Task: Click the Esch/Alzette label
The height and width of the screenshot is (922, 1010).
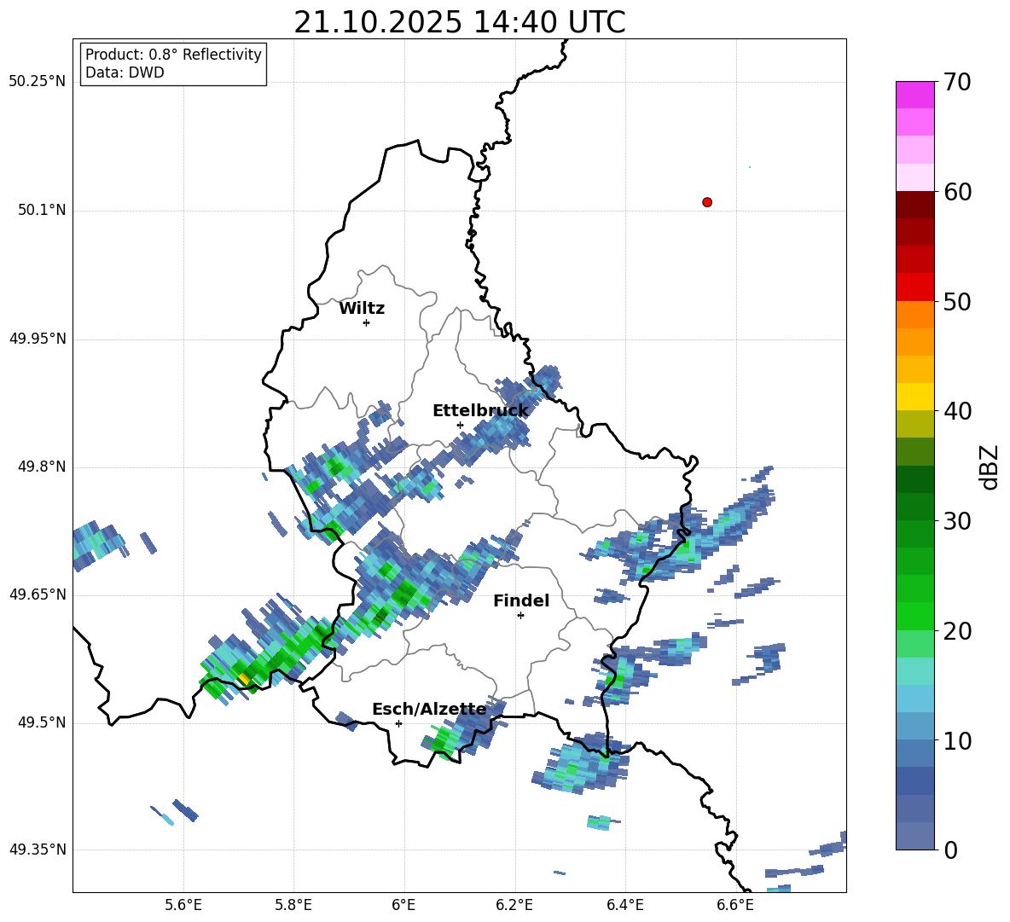Action: tap(429, 709)
